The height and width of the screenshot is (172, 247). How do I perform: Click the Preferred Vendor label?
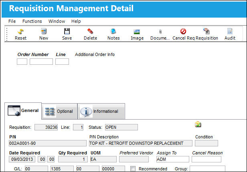[136, 153]
